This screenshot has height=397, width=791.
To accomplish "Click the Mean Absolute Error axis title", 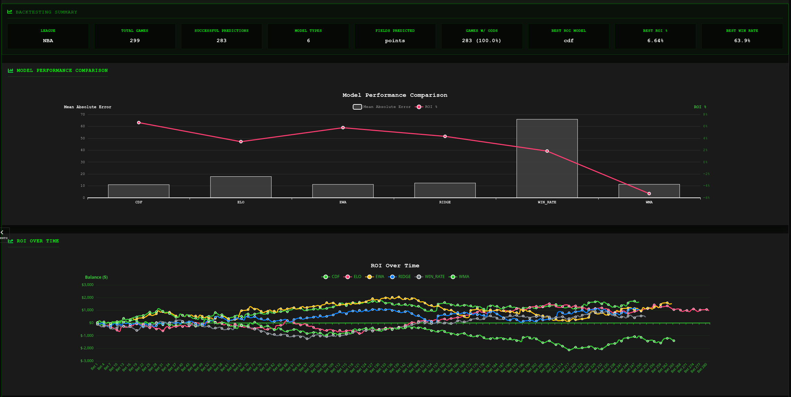I will point(88,107).
